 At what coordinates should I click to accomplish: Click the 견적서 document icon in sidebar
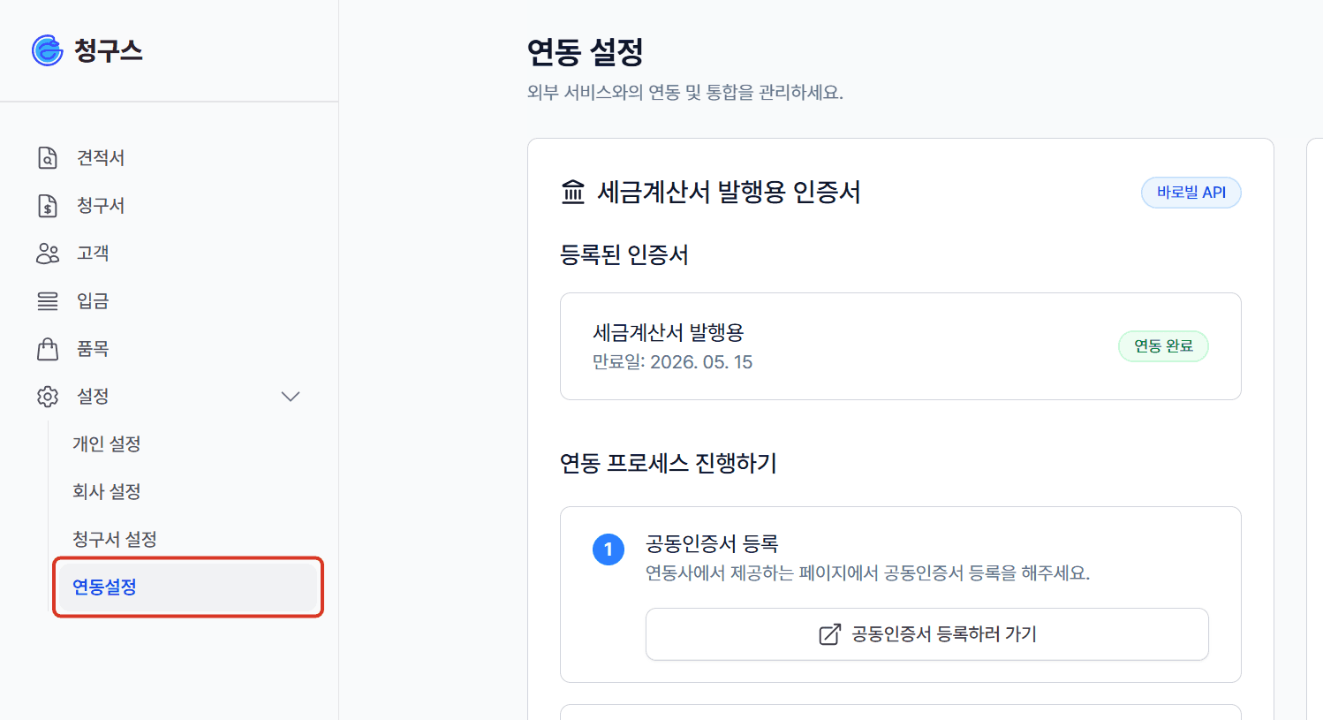(48, 158)
